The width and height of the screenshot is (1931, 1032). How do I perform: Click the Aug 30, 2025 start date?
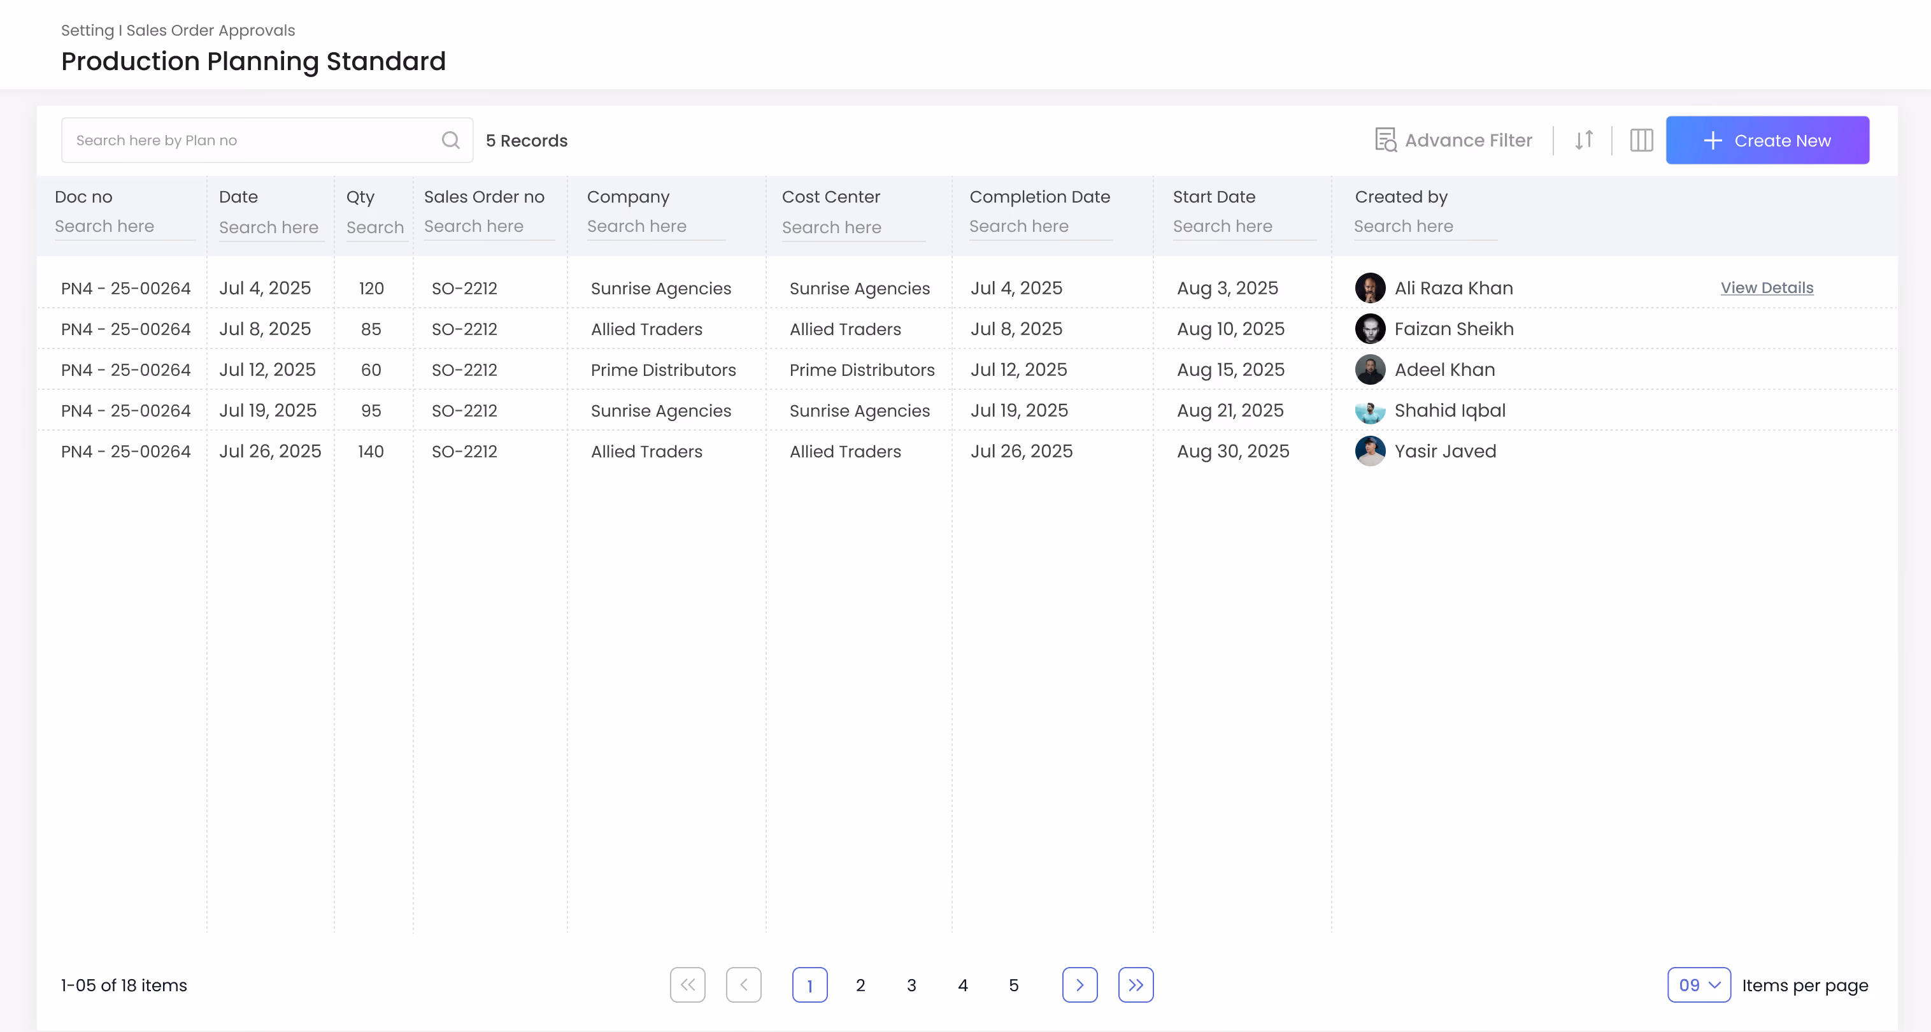(1233, 451)
